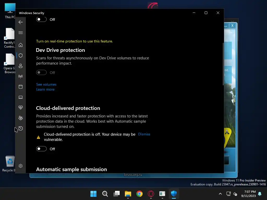
Task: Open App & browser control icon
Action: [x=21, y=87]
